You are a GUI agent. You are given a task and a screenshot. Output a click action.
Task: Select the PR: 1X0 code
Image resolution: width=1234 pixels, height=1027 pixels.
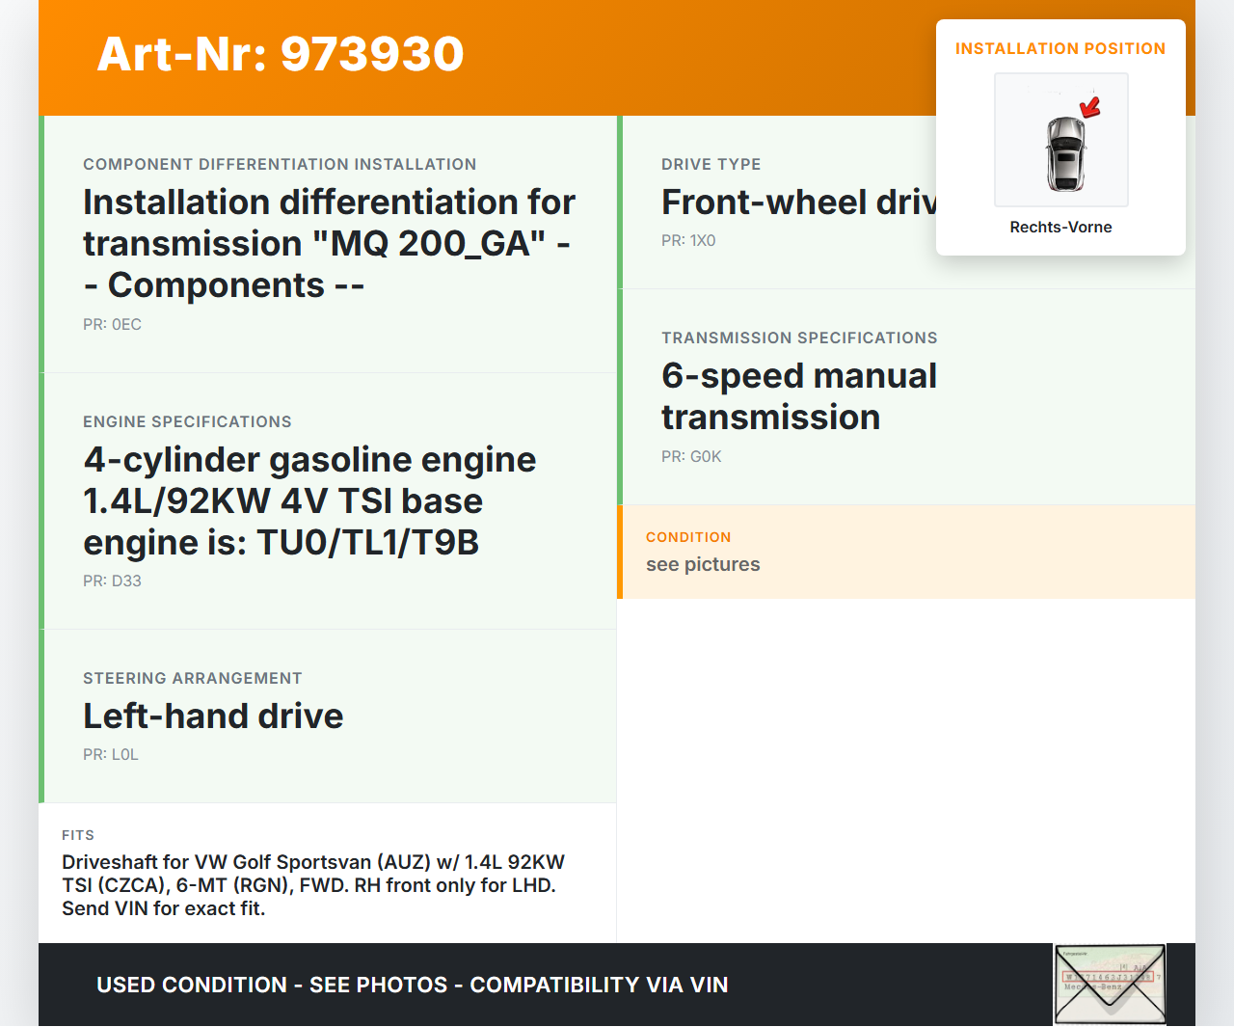point(688,240)
